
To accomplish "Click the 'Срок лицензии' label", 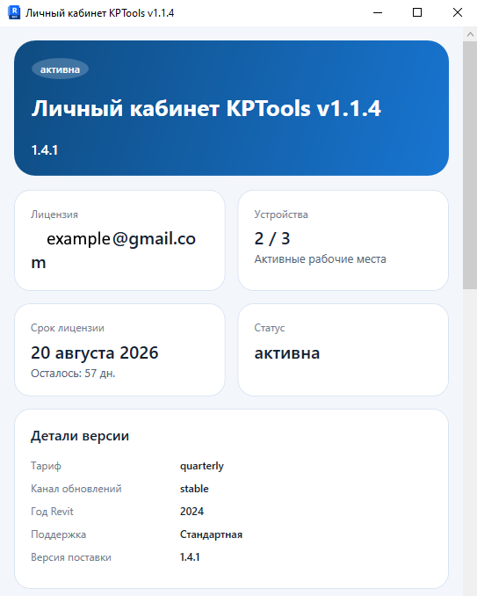I will pyautogui.click(x=68, y=328).
